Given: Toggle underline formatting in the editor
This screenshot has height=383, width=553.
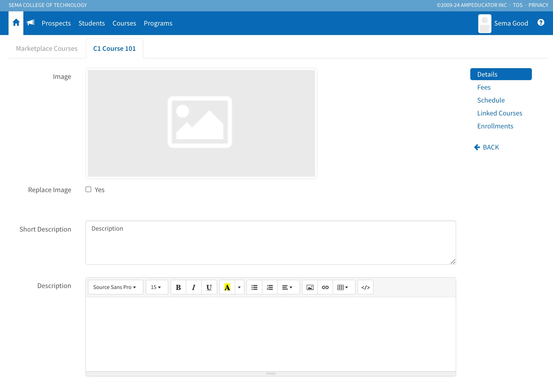Looking at the screenshot, I should click(x=209, y=287).
